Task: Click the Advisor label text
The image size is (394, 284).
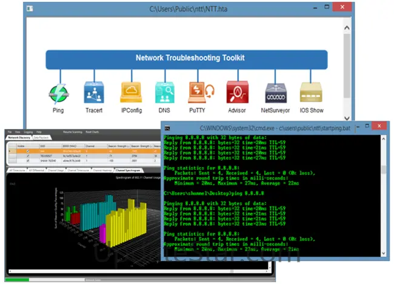Action: coord(236,110)
